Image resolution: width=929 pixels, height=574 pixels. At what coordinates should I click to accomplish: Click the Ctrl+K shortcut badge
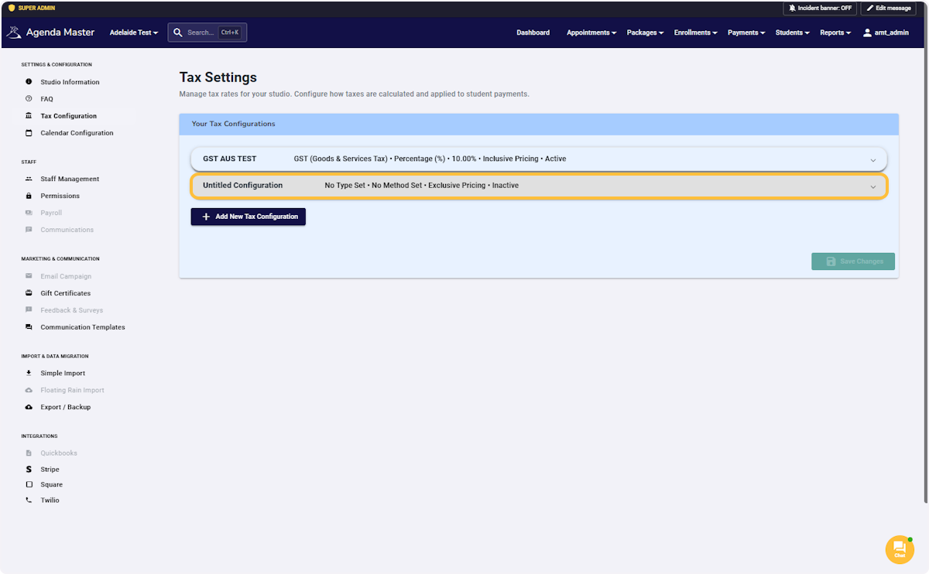click(x=230, y=32)
